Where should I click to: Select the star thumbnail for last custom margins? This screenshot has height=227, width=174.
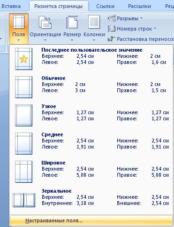[x=23, y=59]
